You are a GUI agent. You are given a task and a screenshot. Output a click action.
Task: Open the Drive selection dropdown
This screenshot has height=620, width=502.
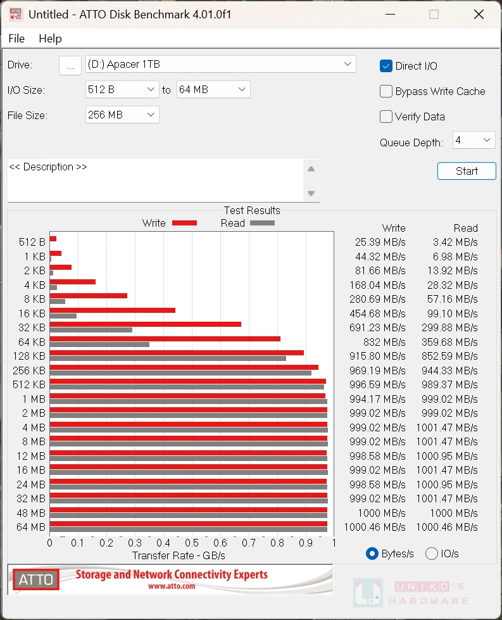point(220,65)
